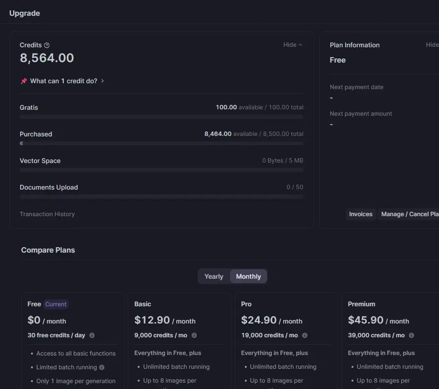439x389 pixels.
Task: Click Manage / Cancel Plan button
Action: pyautogui.click(x=409, y=214)
